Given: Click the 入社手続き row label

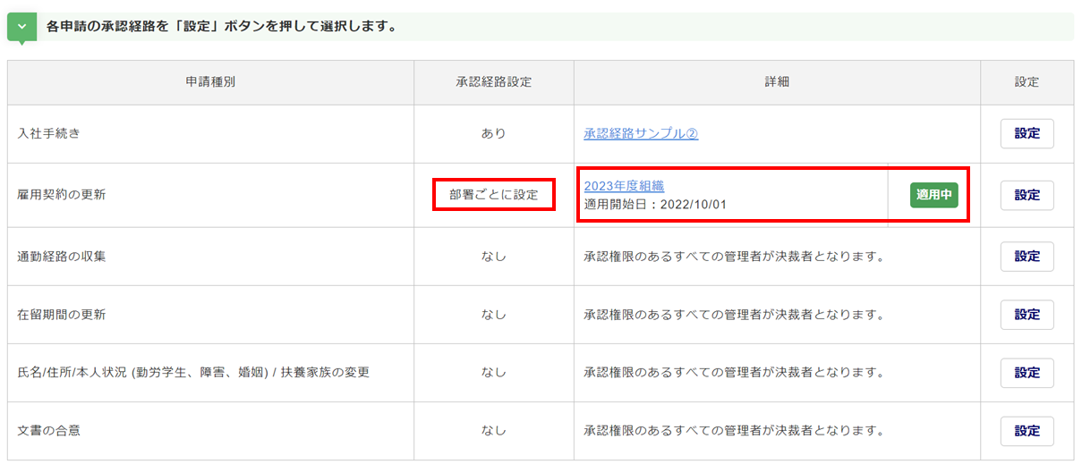Looking at the screenshot, I should pyautogui.click(x=49, y=133).
